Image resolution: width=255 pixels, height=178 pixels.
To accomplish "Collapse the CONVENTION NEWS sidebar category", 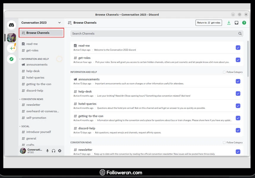I will (x=32, y=99).
